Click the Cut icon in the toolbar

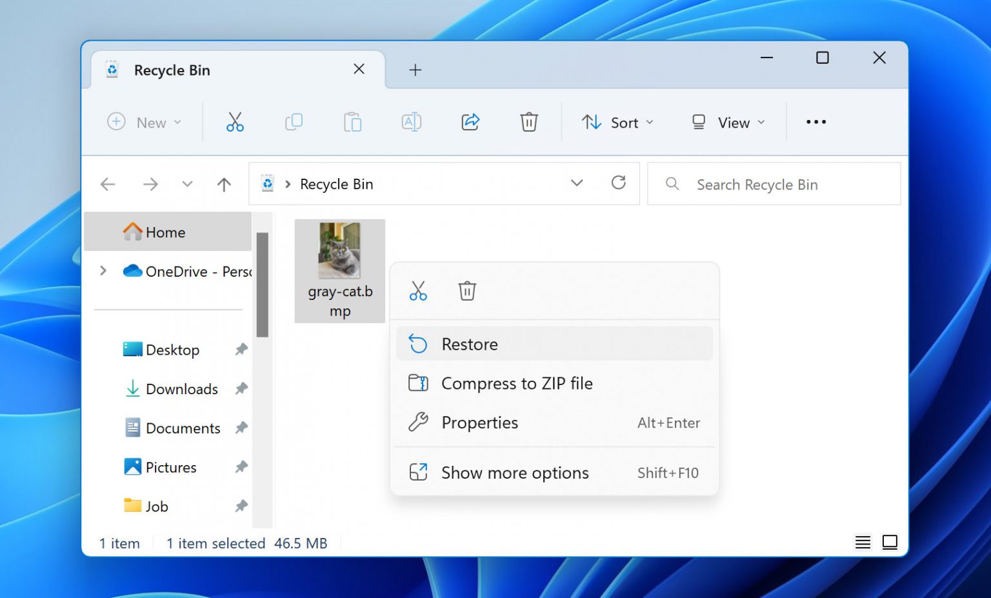pos(235,122)
